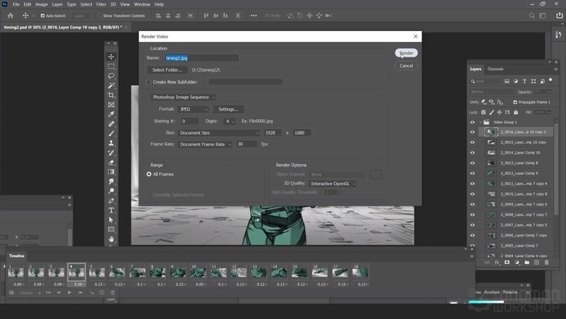This screenshot has height=319, width=566.
Task: Play the timeline animation
Action: click(70, 293)
